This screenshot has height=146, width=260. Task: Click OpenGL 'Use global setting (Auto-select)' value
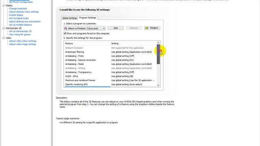pyautogui.click(x=127, y=84)
